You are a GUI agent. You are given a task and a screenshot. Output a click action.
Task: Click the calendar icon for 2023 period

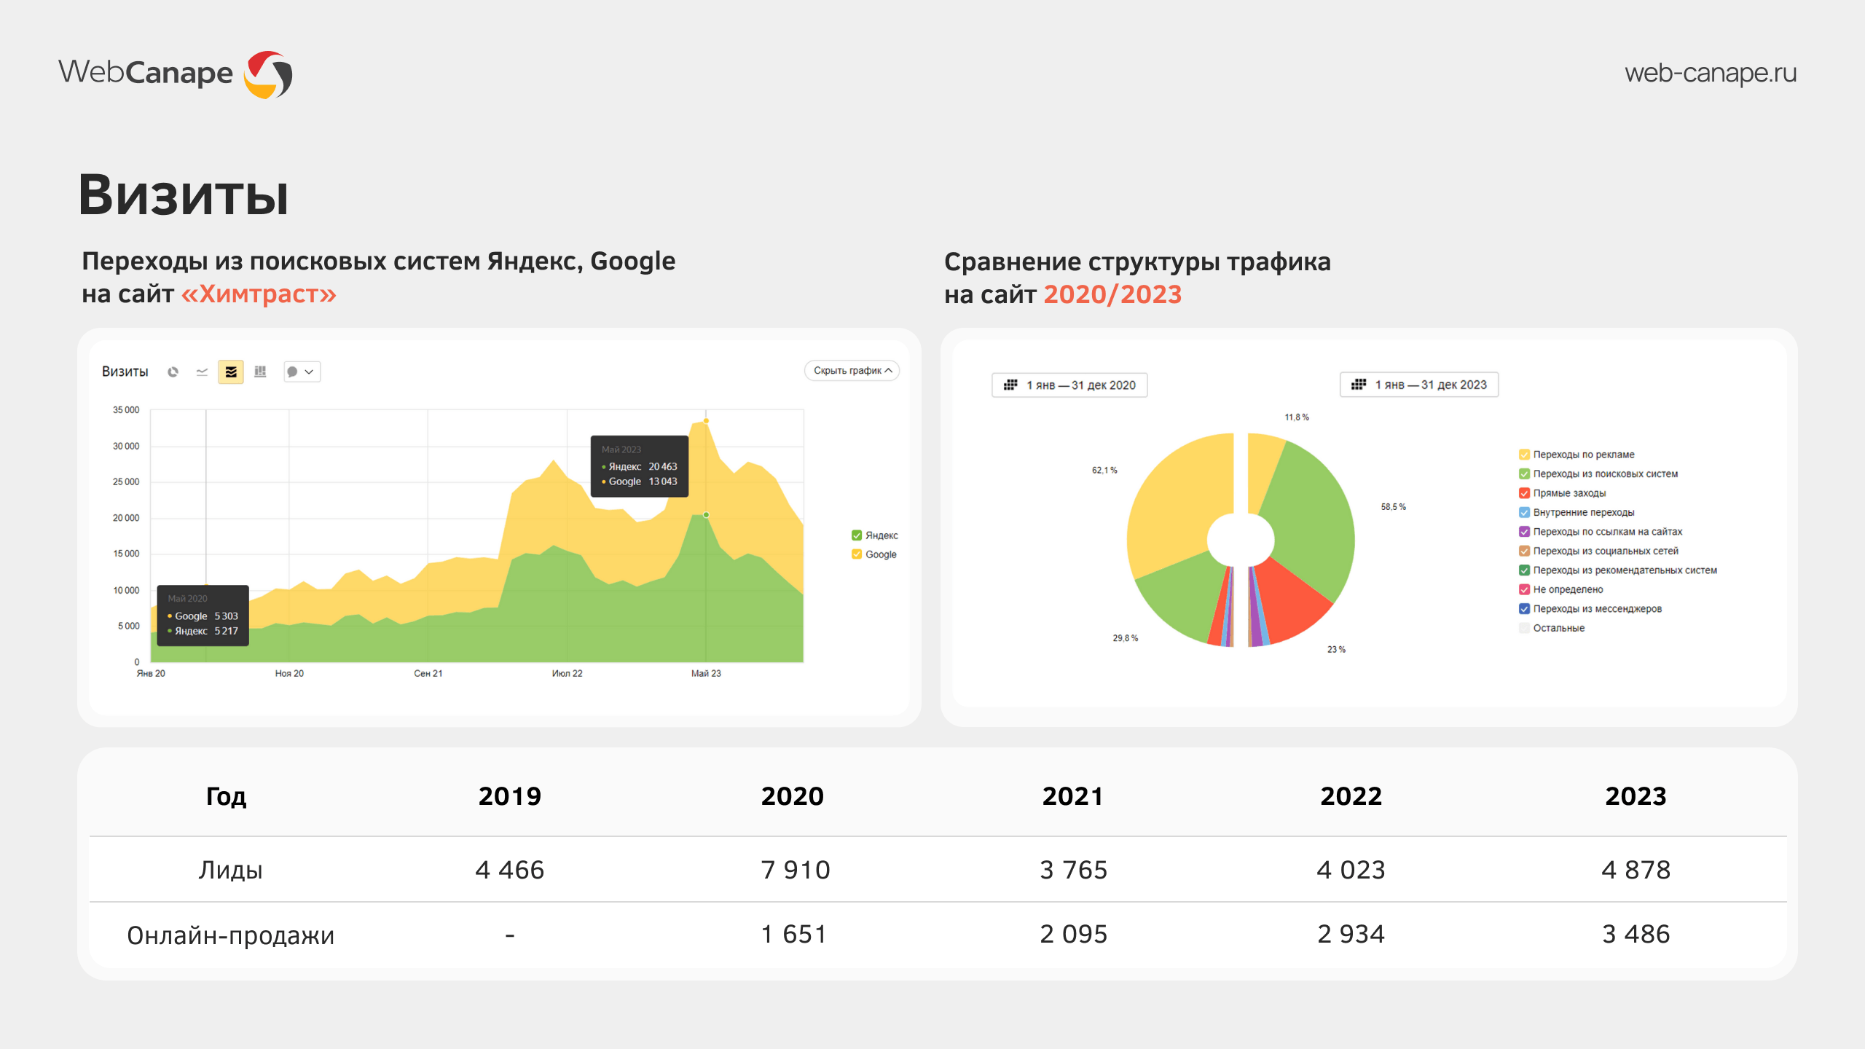tap(1359, 385)
